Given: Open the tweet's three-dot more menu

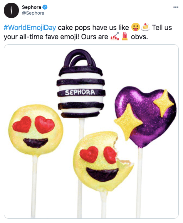Looking at the screenshot, I should 176,7.
